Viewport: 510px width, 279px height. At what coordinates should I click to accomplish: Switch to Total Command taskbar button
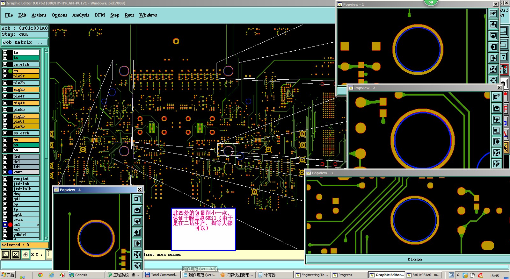(162, 275)
